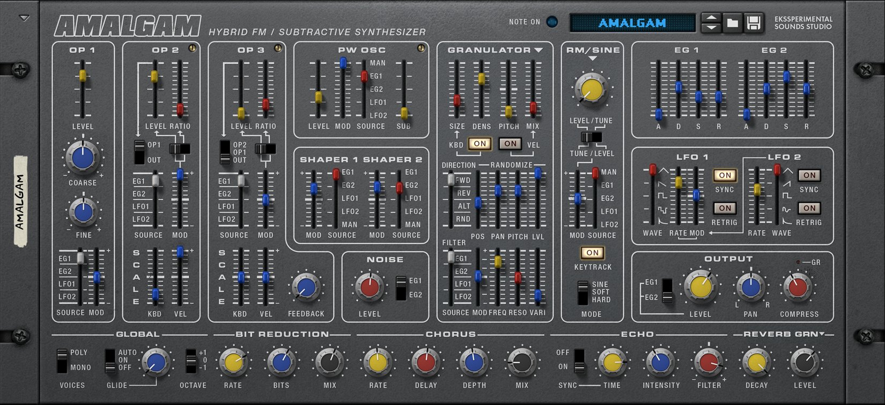Click the PW OSC SUB slider handle

pyautogui.click(x=404, y=113)
